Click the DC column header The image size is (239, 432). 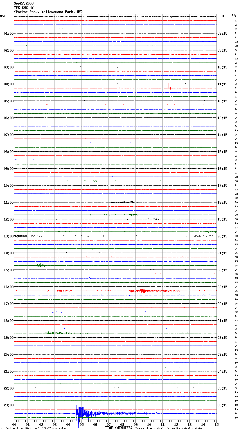[233, 15]
